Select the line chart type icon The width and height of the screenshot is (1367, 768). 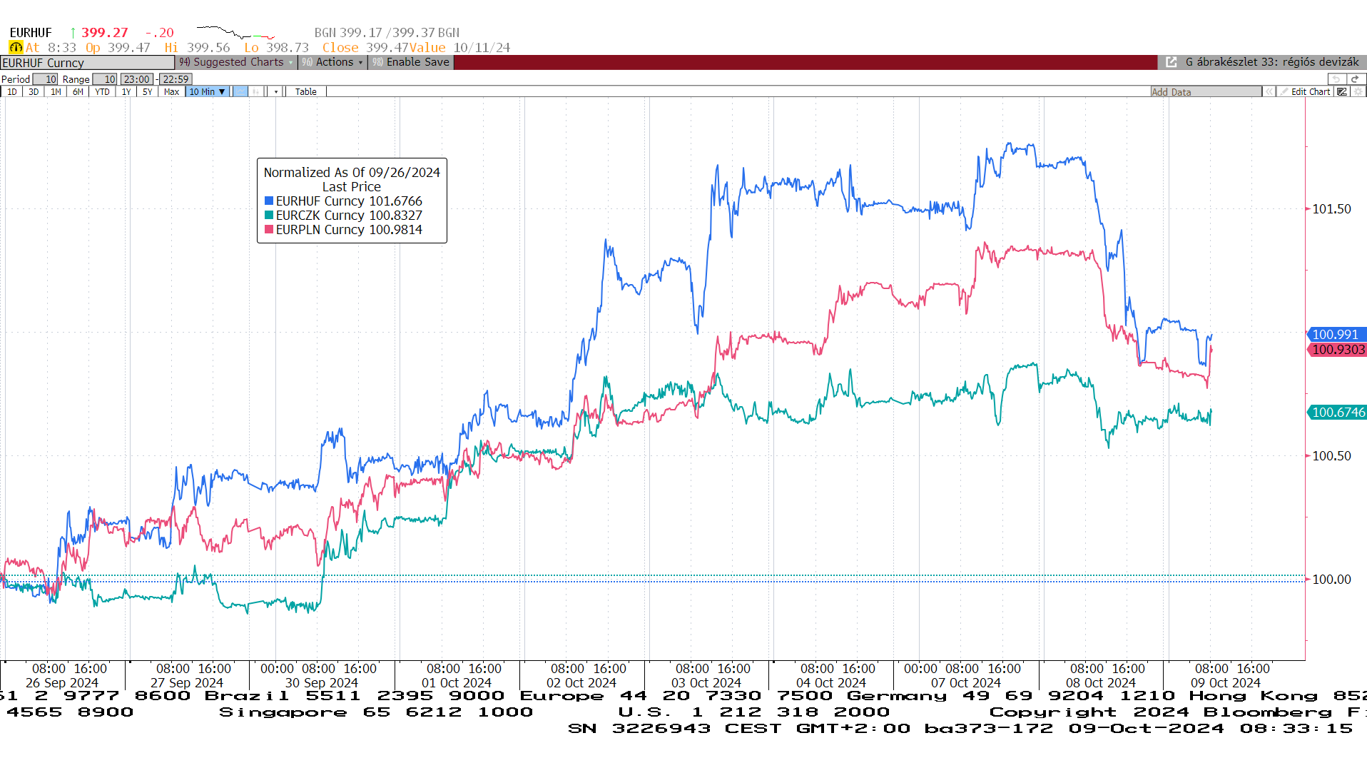coord(240,91)
